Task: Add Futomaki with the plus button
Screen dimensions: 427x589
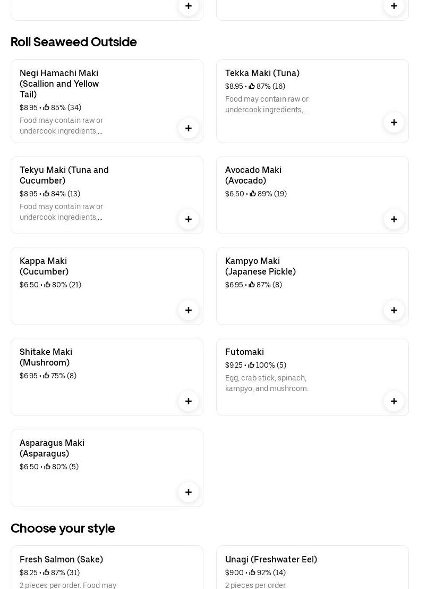Action: (x=394, y=401)
